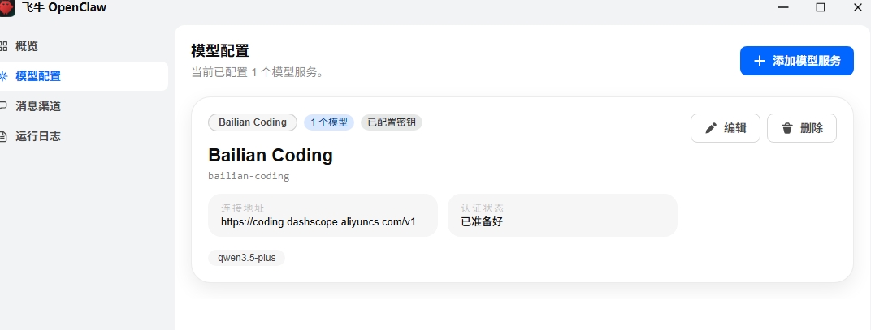Click the Bailian Coding outlined tag
This screenshot has height=330, width=871.
pos(253,122)
